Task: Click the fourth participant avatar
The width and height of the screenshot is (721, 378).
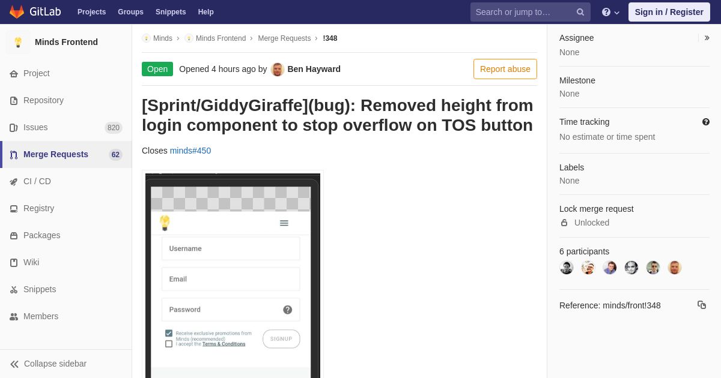Action: [x=631, y=268]
